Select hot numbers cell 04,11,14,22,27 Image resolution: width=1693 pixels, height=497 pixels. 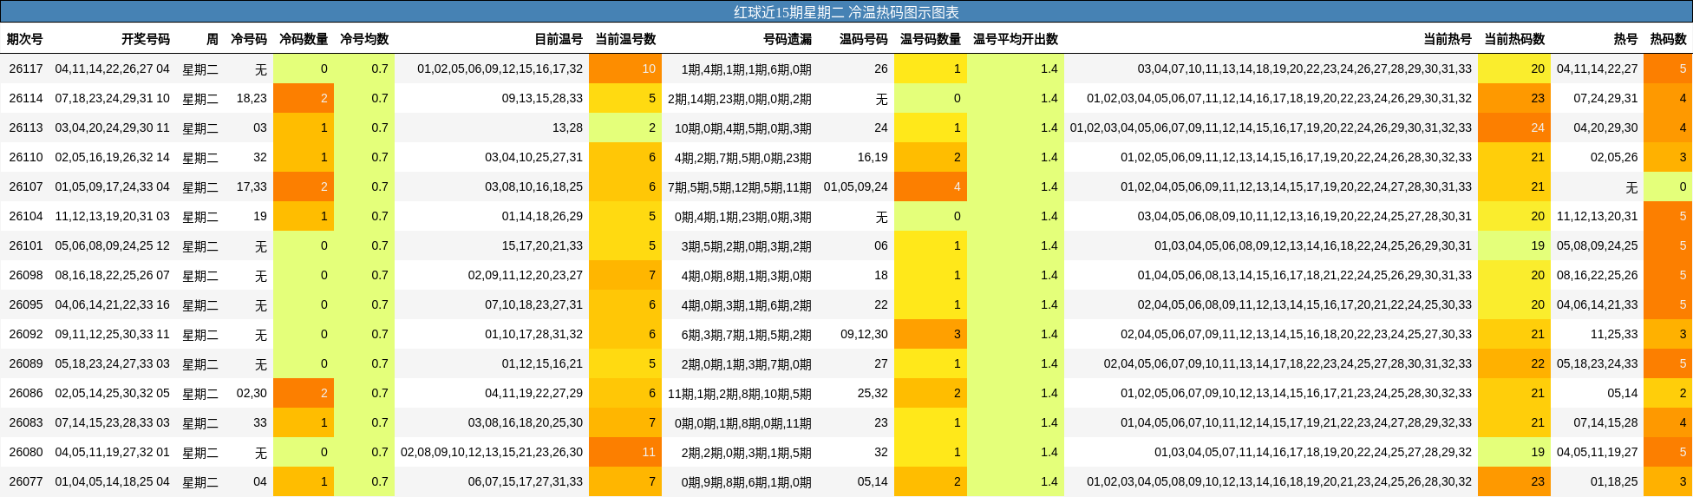tap(1598, 69)
